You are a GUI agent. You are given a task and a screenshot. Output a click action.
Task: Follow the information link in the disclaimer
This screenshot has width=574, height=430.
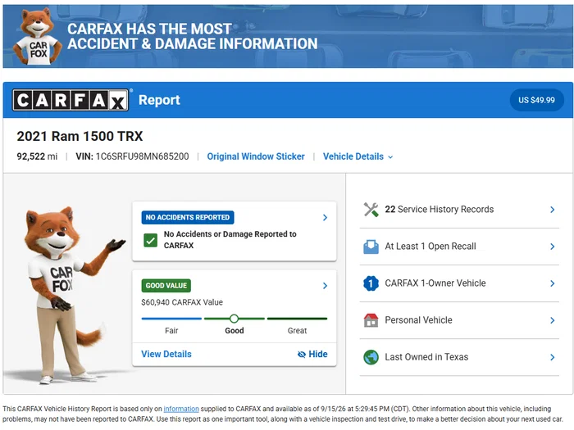pos(181,409)
